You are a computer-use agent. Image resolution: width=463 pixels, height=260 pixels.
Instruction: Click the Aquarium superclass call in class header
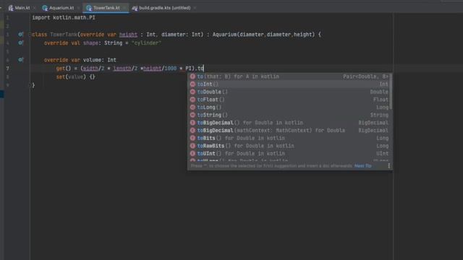click(263, 35)
